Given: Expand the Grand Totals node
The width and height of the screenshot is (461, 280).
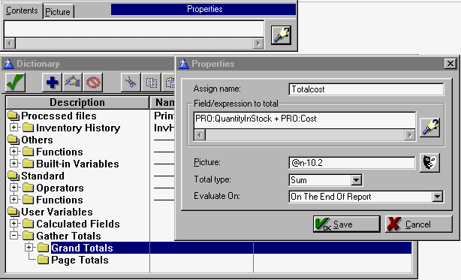Looking at the screenshot, I should point(29,248).
